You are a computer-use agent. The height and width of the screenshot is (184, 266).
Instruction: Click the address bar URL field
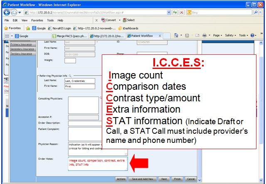[96, 12]
